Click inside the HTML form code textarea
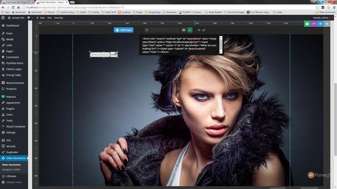The width and height of the screenshot is (337, 189). tap(180, 45)
